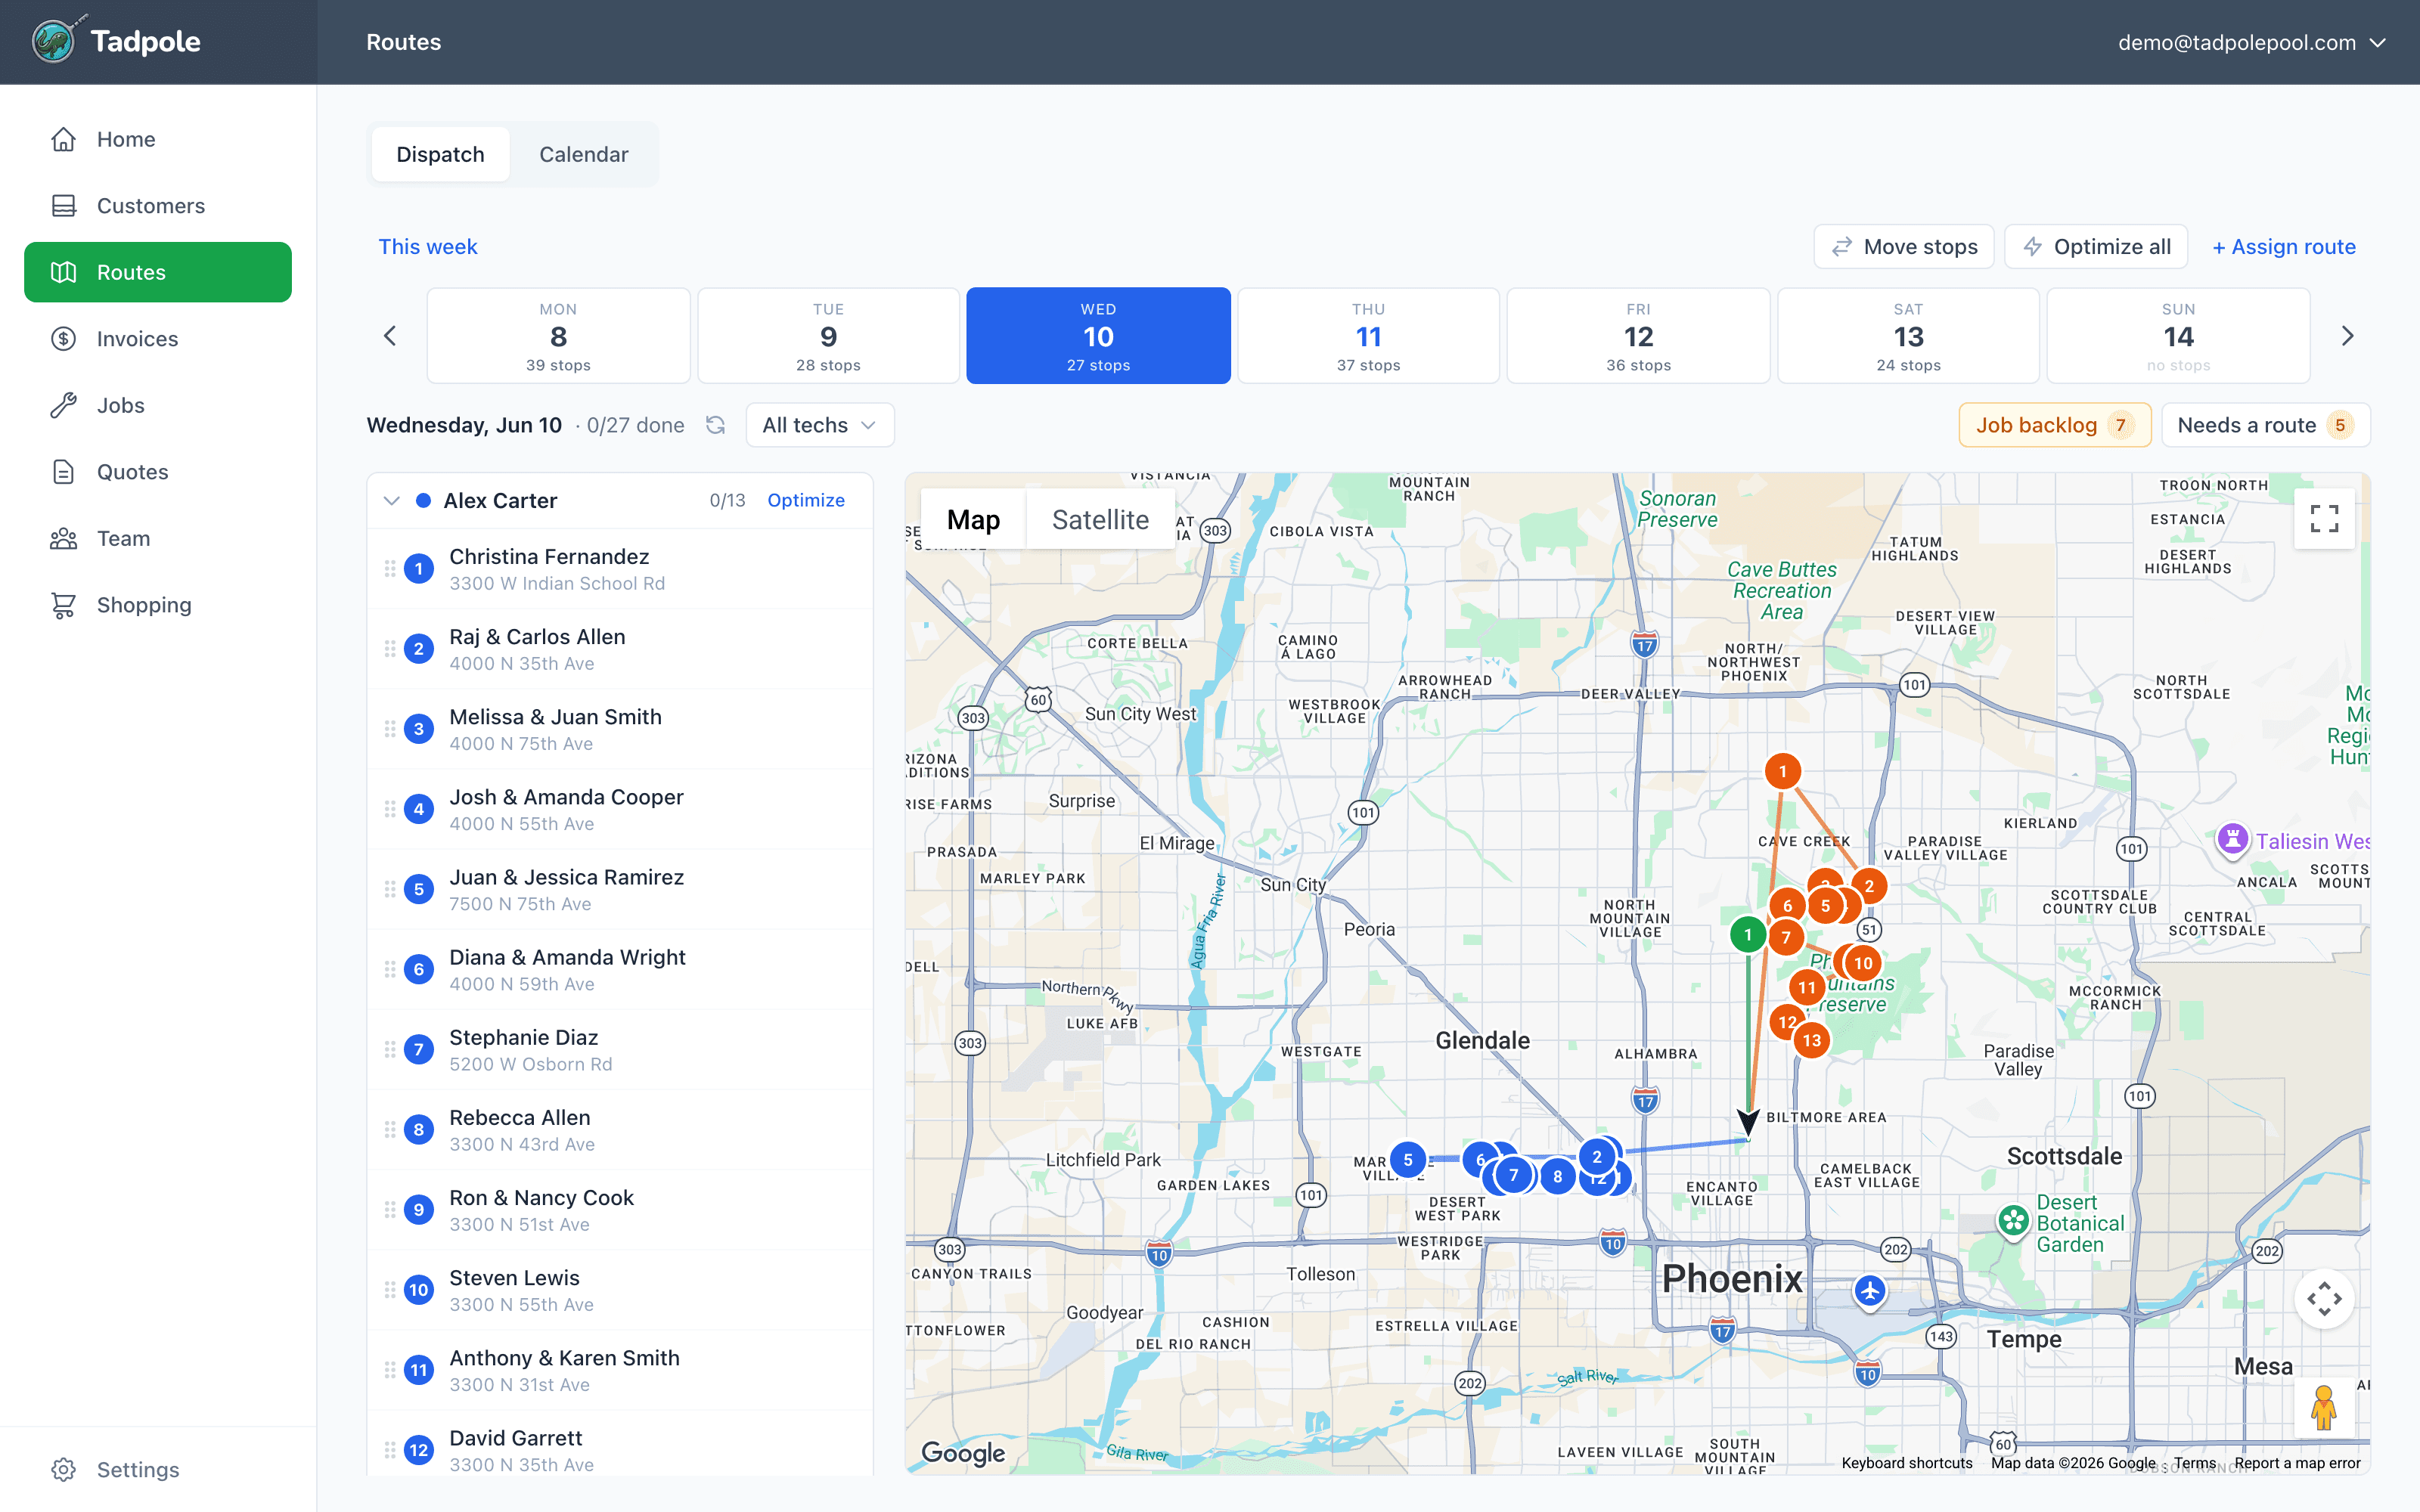Screen dimensions: 2420x1512
Task: Open the Dispatch tab
Action: 440,155
